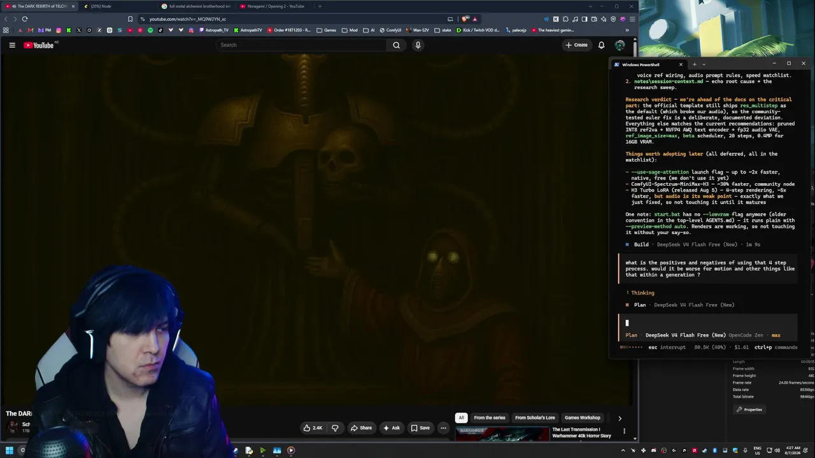Go back in browser history
The height and width of the screenshot is (458, 815).
[6, 19]
